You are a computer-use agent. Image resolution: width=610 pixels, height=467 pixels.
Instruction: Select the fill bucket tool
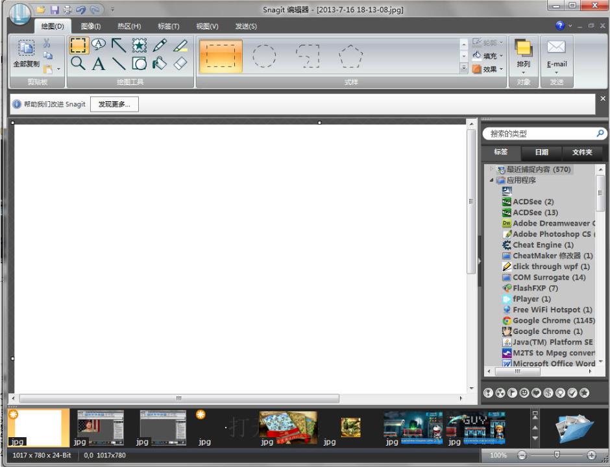158,62
